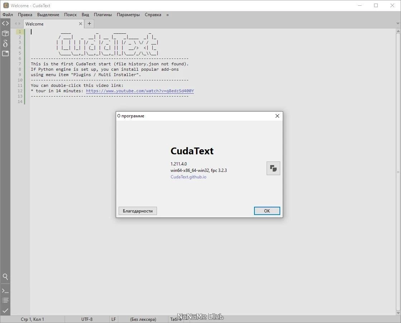
Task: Open the Выделение menu
Action: click(48, 15)
